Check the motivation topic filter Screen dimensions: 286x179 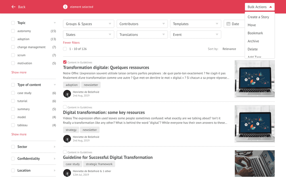(13, 63)
